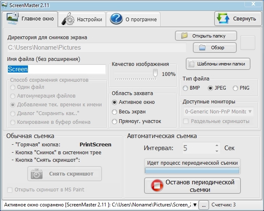Screen dimensions: 264x211
Task: Click the Открыть папку button
Action: (206, 36)
